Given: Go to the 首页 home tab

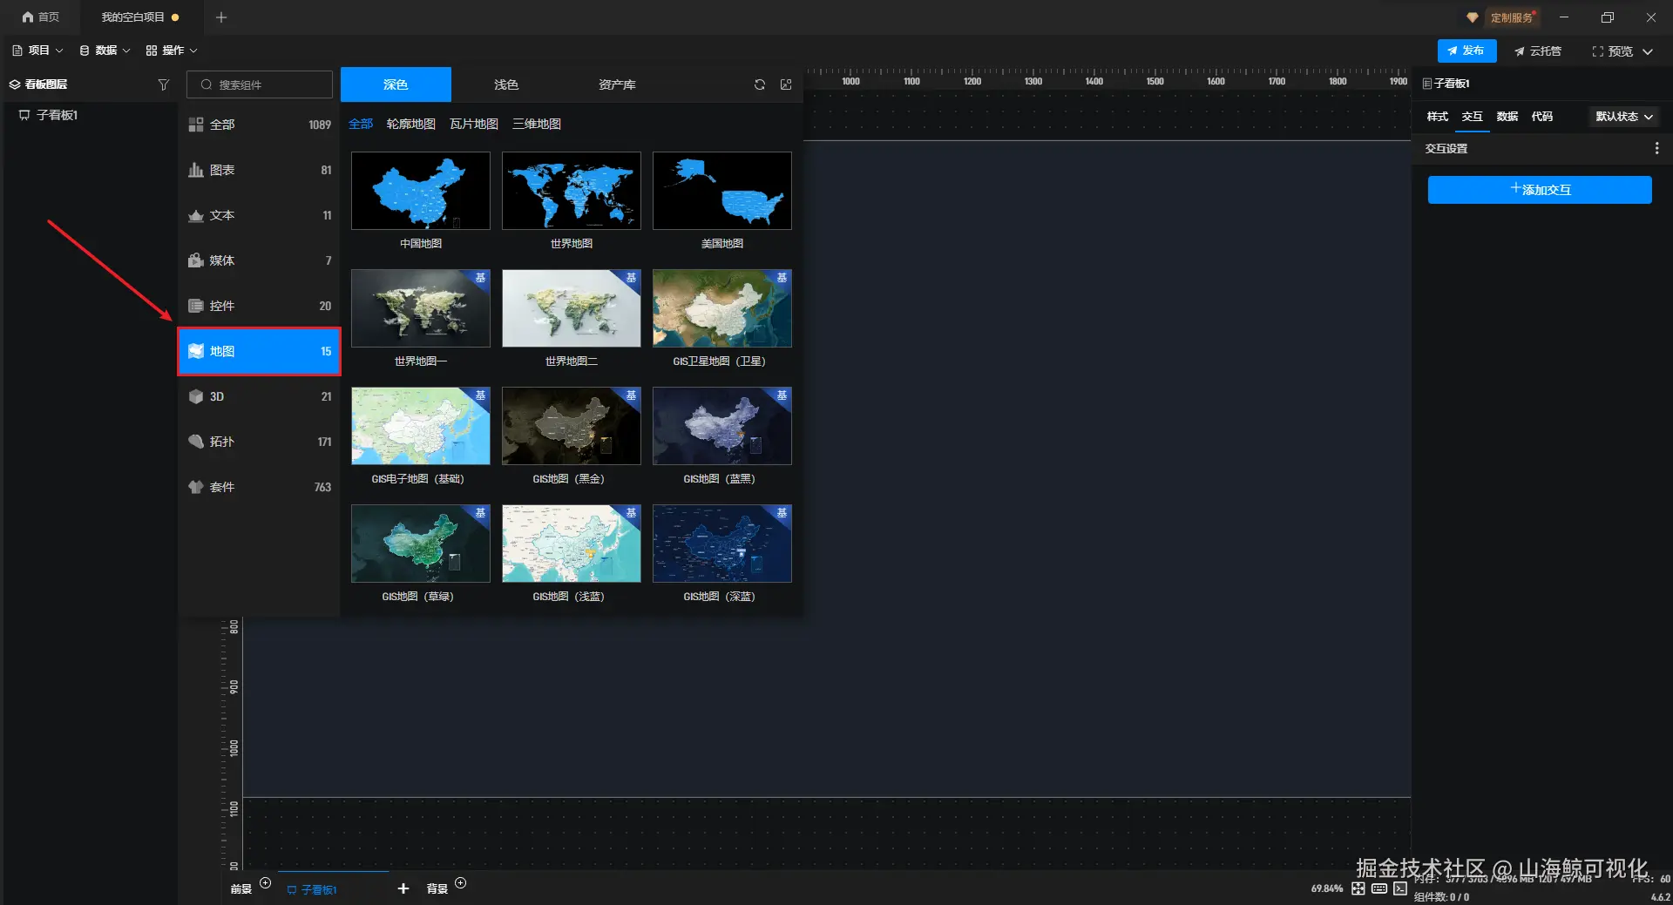Looking at the screenshot, I should pyautogui.click(x=41, y=17).
